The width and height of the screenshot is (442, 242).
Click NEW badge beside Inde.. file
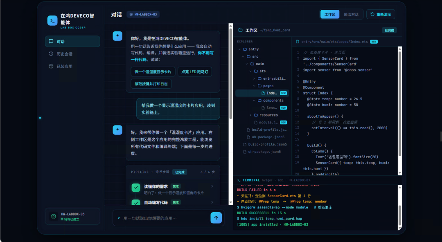[x=283, y=93]
